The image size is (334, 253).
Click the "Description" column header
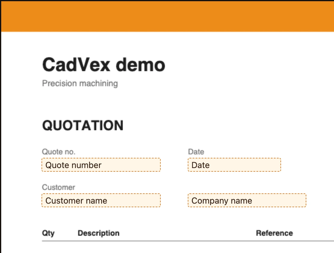(x=99, y=233)
